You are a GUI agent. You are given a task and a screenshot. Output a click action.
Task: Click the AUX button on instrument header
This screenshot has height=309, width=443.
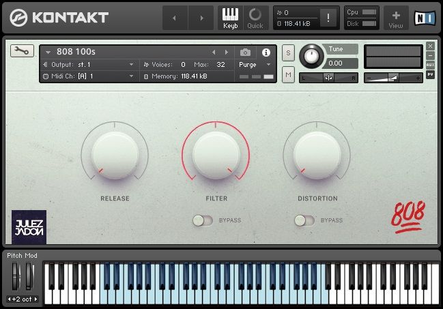[x=430, y=64]
